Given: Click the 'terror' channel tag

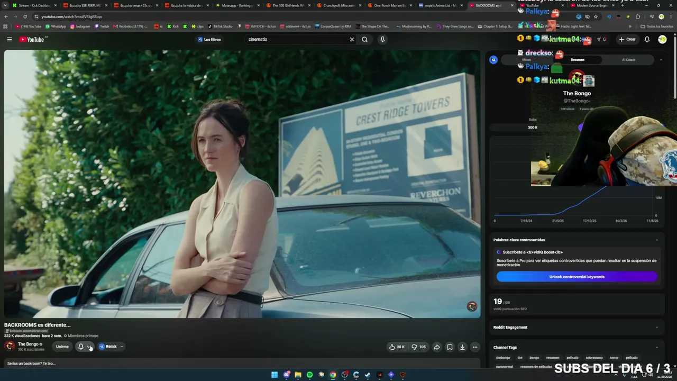Looking at the screenshot, I should pyautogui.click(x=614, y=358).
